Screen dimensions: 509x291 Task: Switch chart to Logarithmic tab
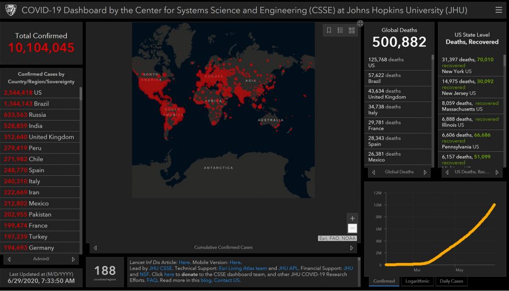tap(417, 281)
